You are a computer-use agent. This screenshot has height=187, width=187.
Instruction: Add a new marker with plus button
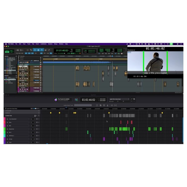(39, 113)
